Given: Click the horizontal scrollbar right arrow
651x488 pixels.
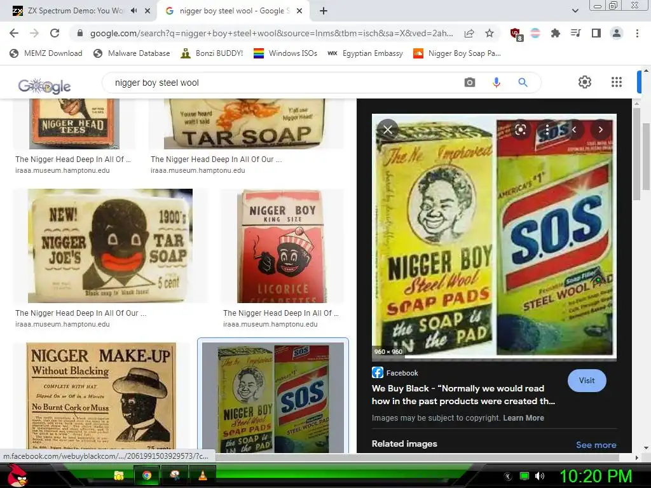Looking at the screenshot, I should pyautogui.click(x=636, y=457).
